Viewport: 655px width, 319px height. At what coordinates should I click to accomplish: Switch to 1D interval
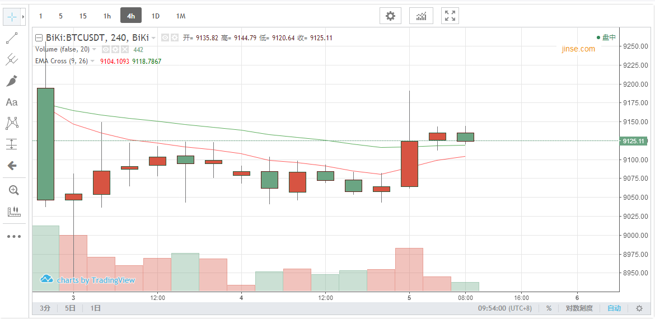156,16
